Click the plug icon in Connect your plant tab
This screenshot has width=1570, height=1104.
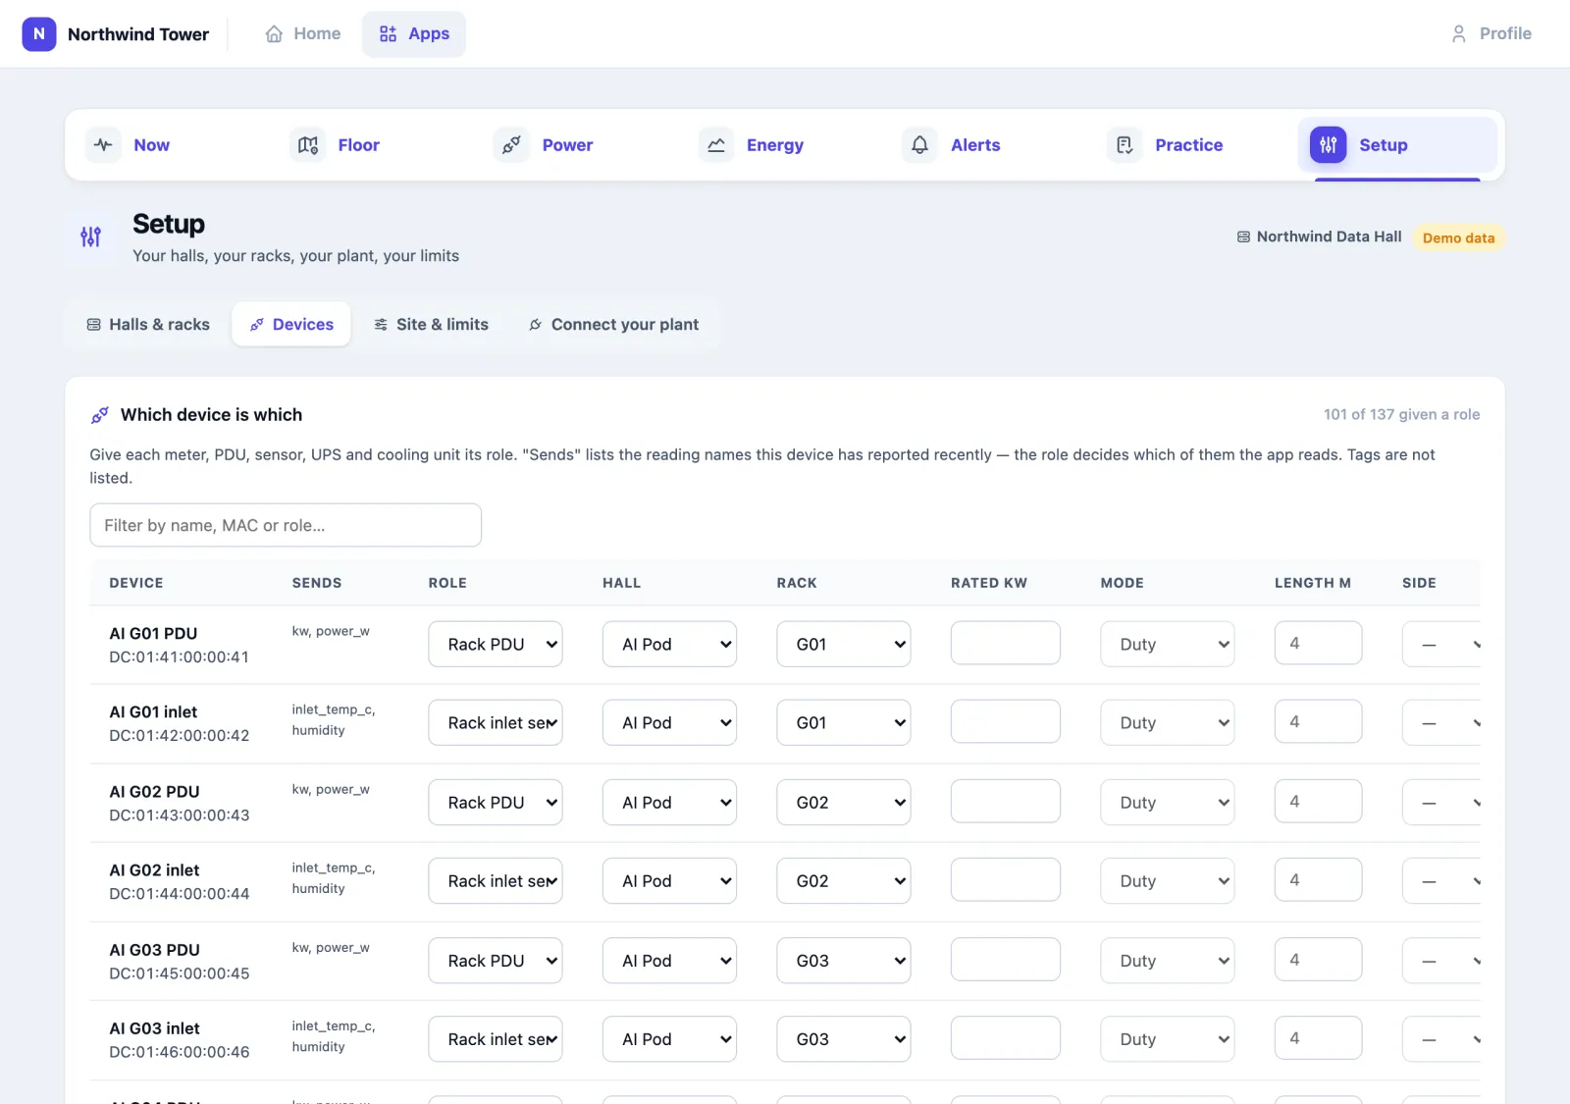535,325
